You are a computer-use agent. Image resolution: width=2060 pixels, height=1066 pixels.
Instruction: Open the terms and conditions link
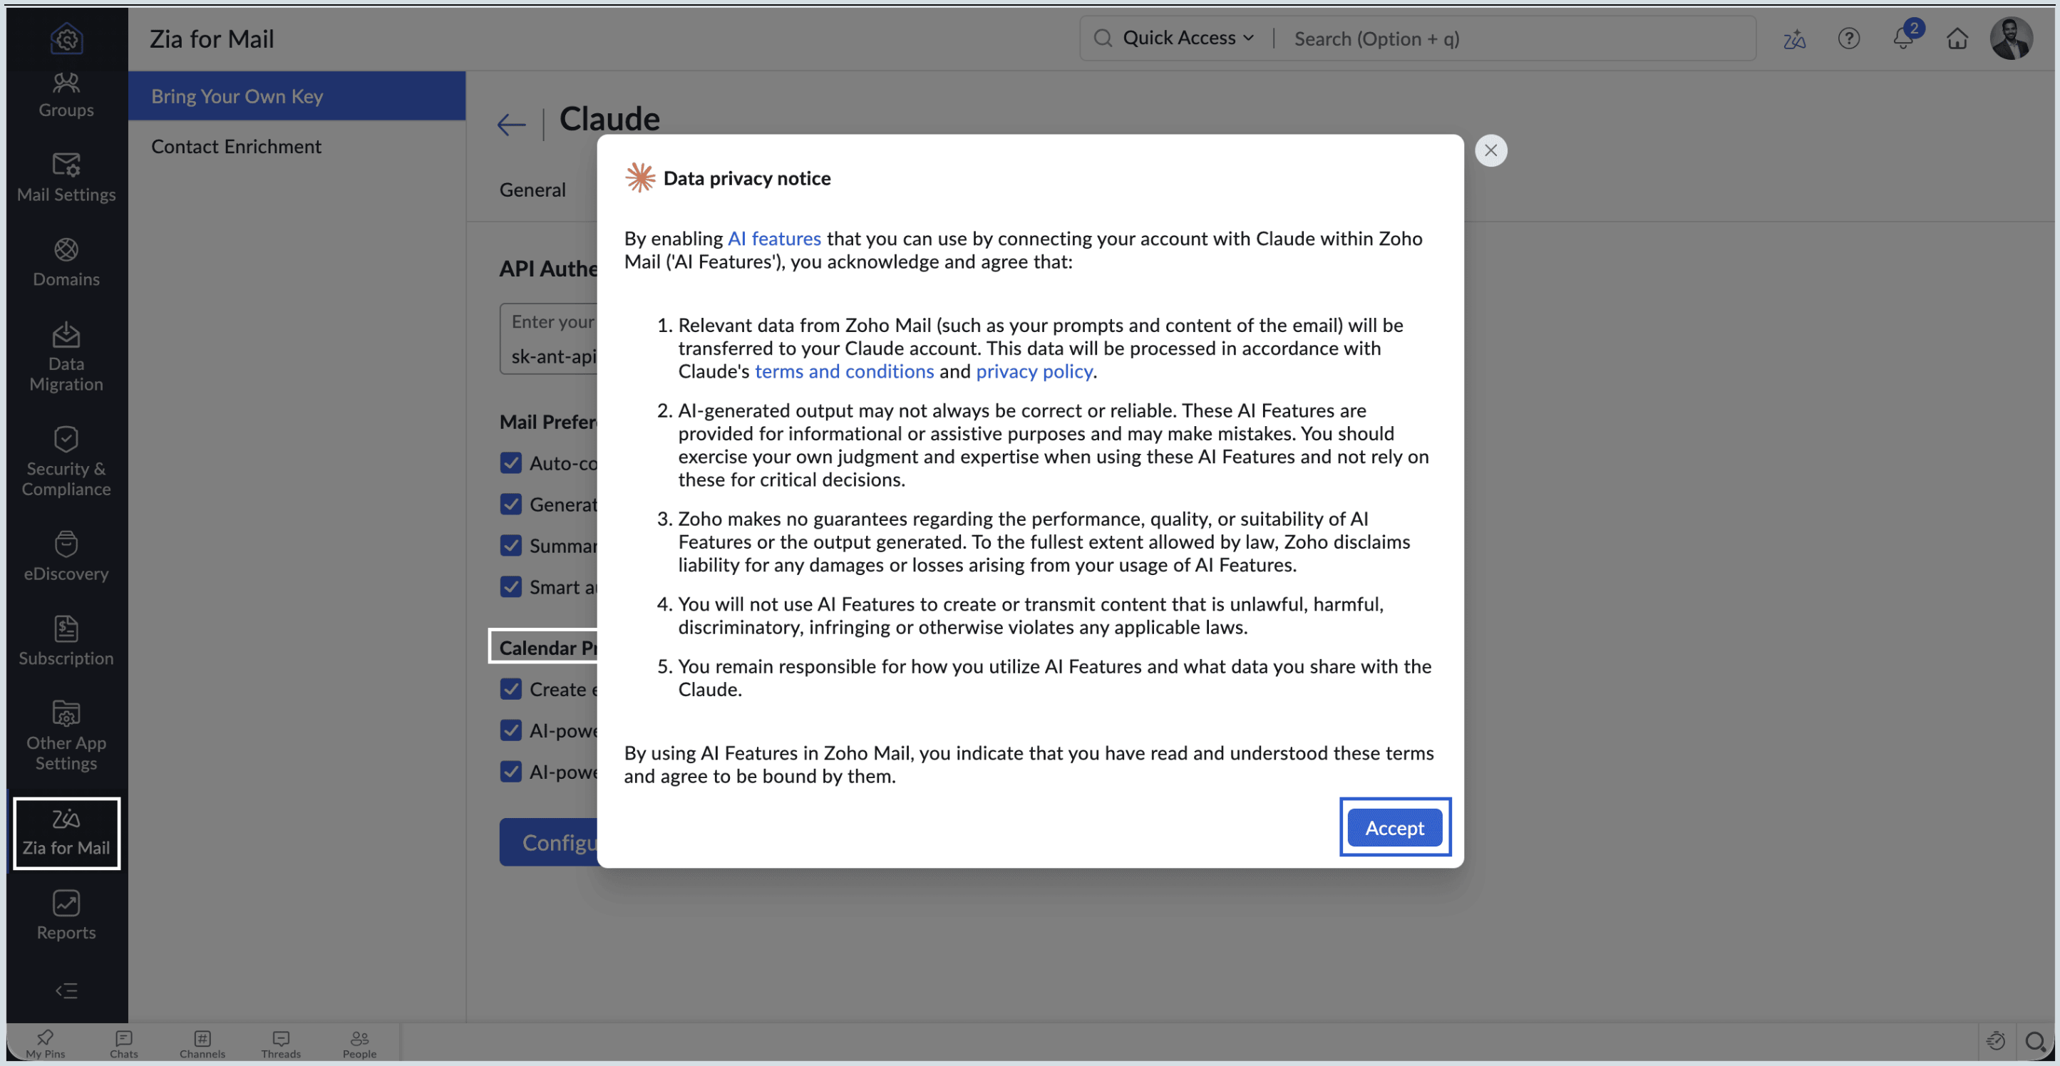point(844,371)
